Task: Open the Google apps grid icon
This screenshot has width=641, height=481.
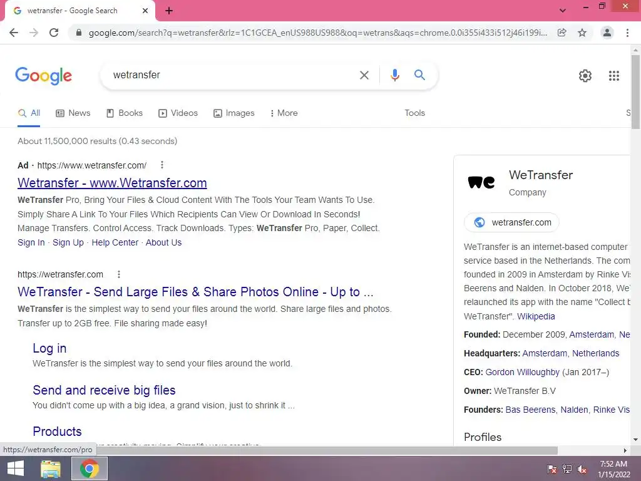Action: [x=613, y=76]
